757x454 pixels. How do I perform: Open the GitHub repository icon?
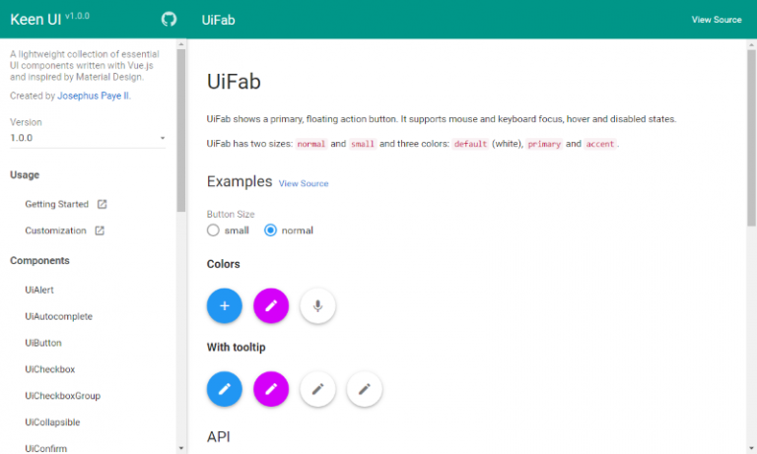[x=169, y=19]
